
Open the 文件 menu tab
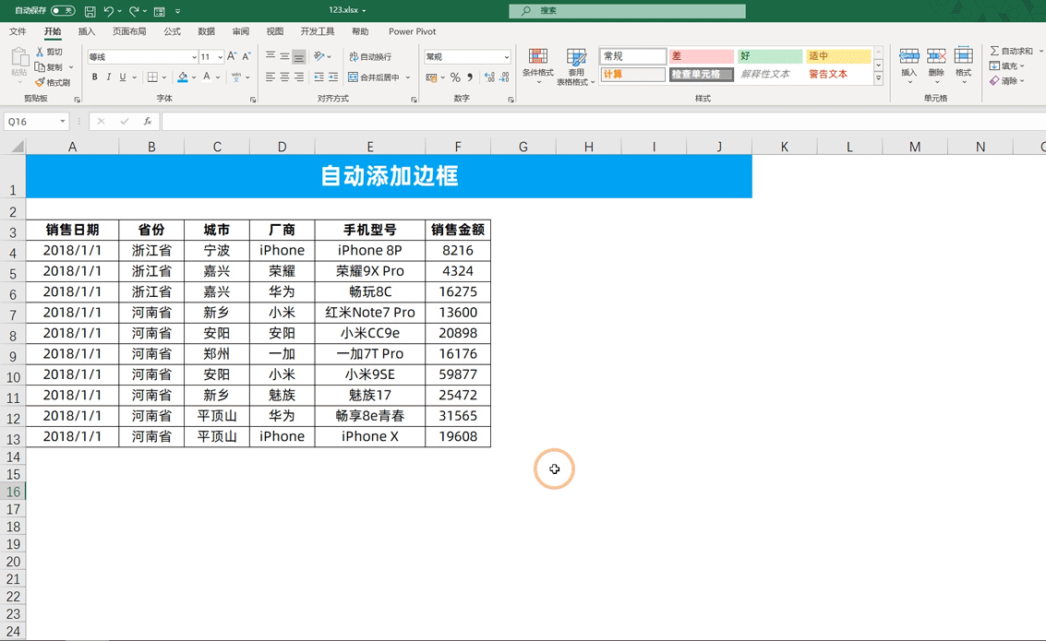pyautogui.click(x=18, y=31)
